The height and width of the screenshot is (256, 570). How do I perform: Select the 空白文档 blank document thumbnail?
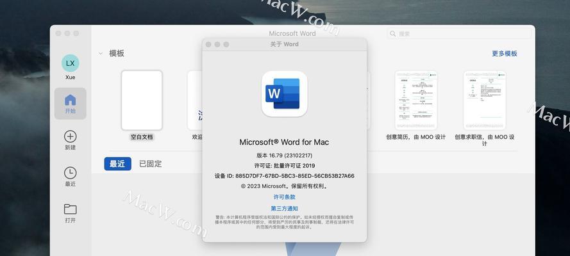tap(142, 100)
